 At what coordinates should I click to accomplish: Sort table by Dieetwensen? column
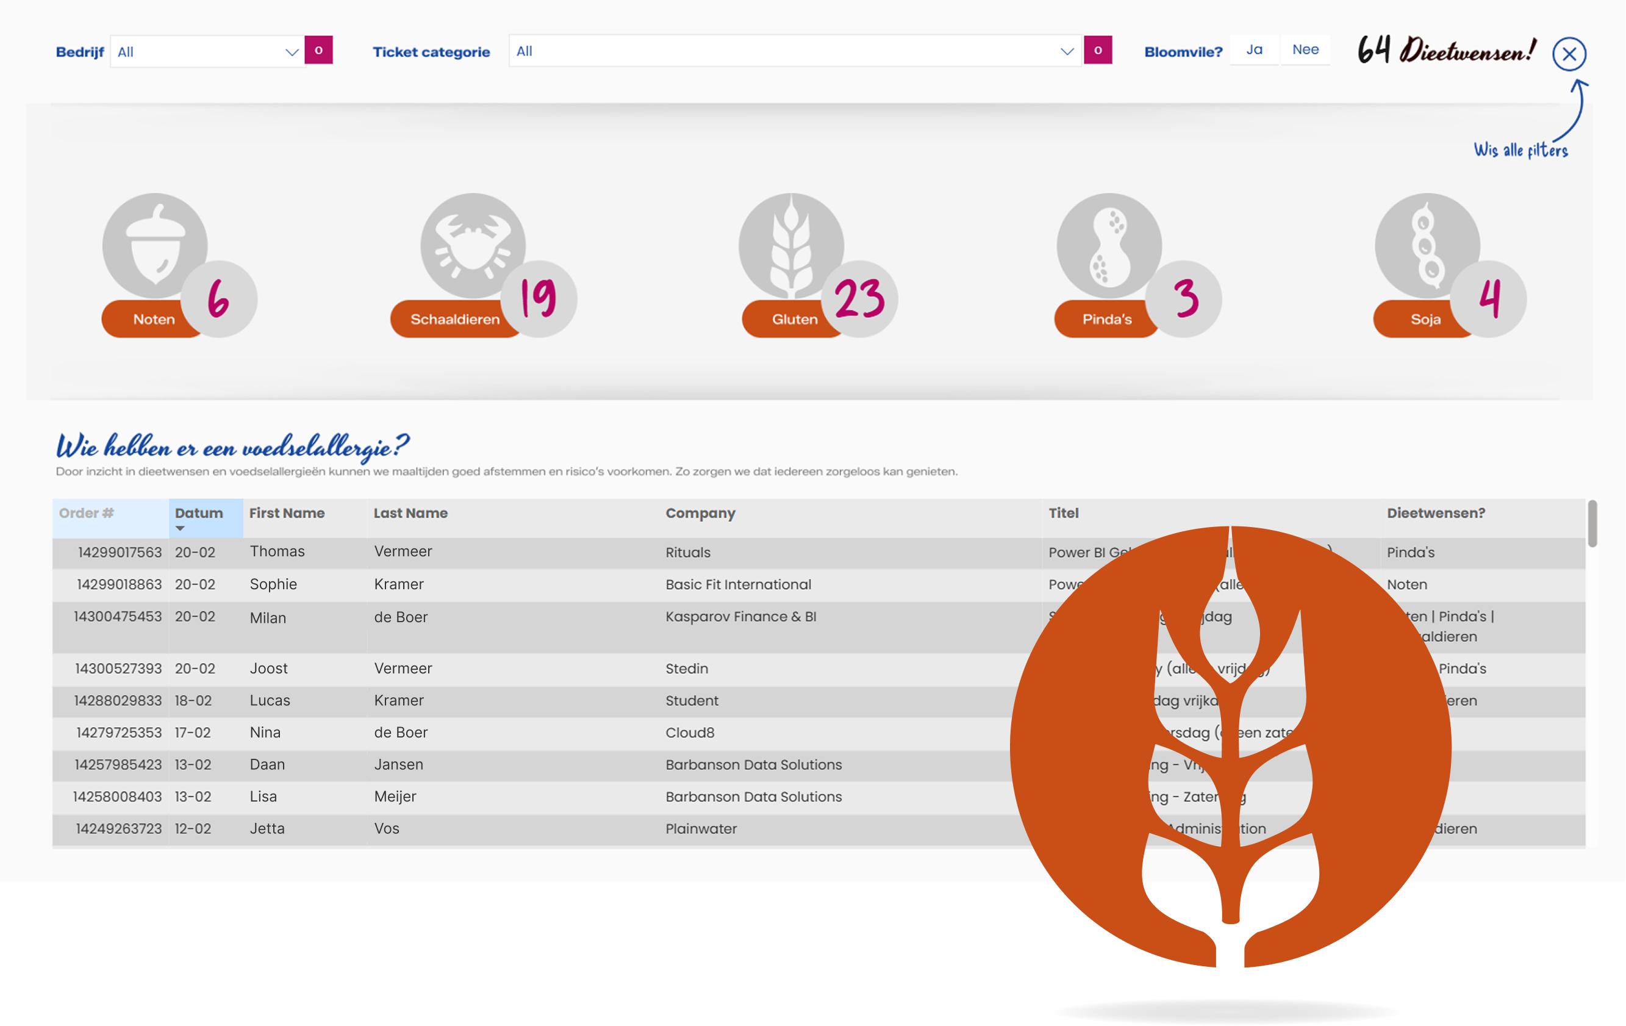pyautogui.click(x=1436, y=514)
